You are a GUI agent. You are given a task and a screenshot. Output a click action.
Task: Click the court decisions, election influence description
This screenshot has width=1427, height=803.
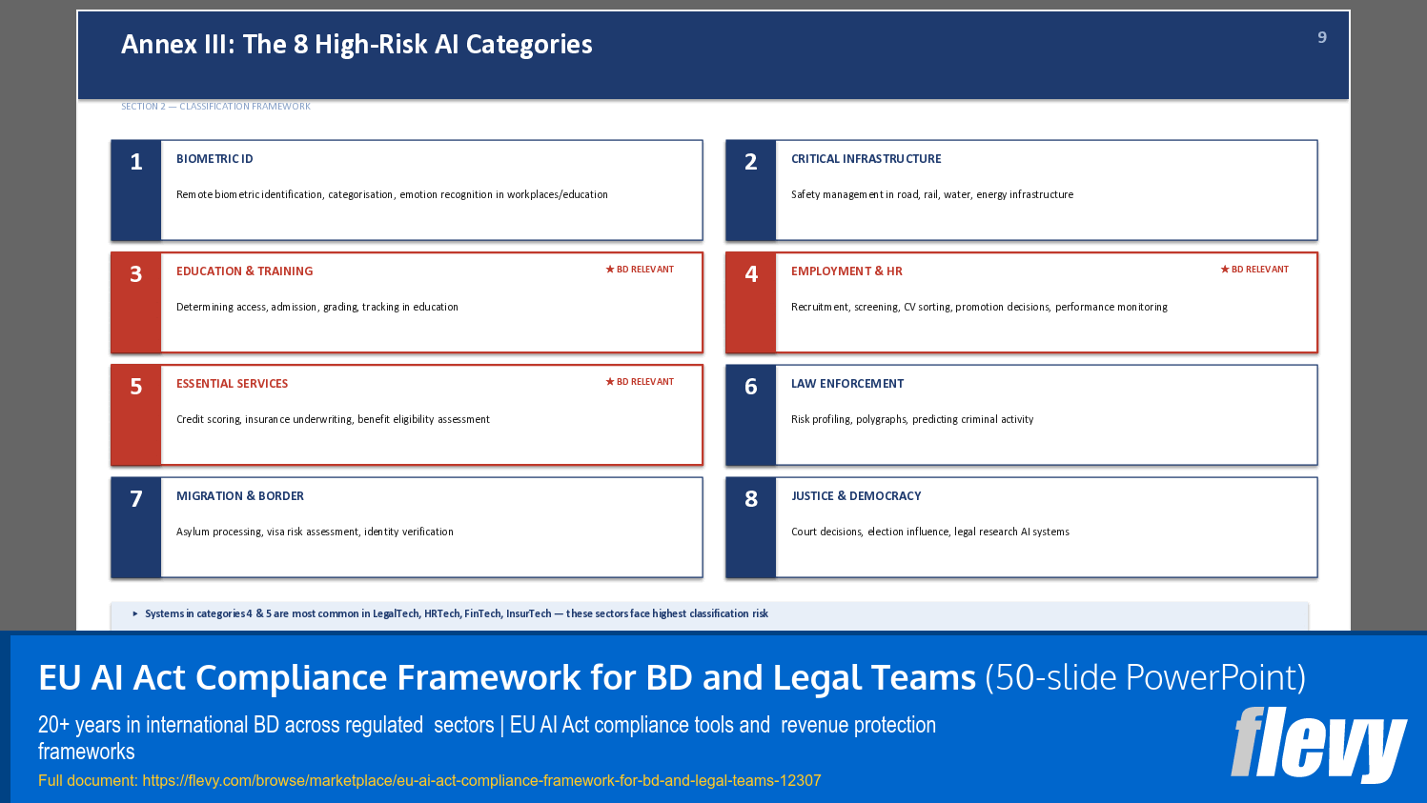[x=930, y=532]
